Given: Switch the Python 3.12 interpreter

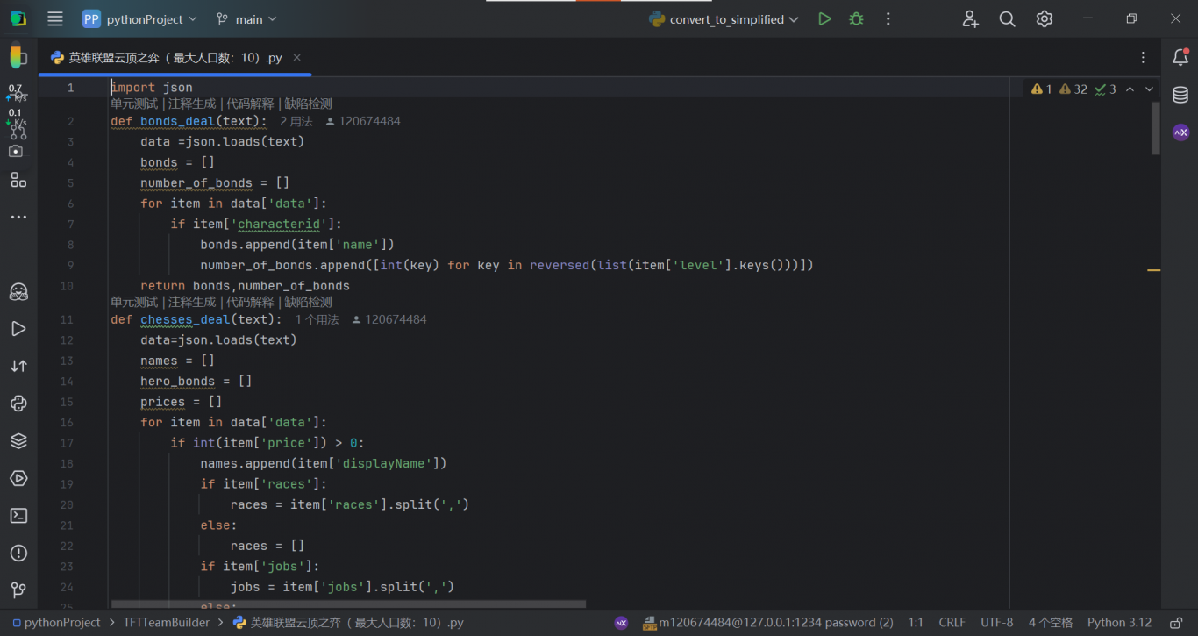Looking at the screenshot, I should click(x=1119, y=623).
